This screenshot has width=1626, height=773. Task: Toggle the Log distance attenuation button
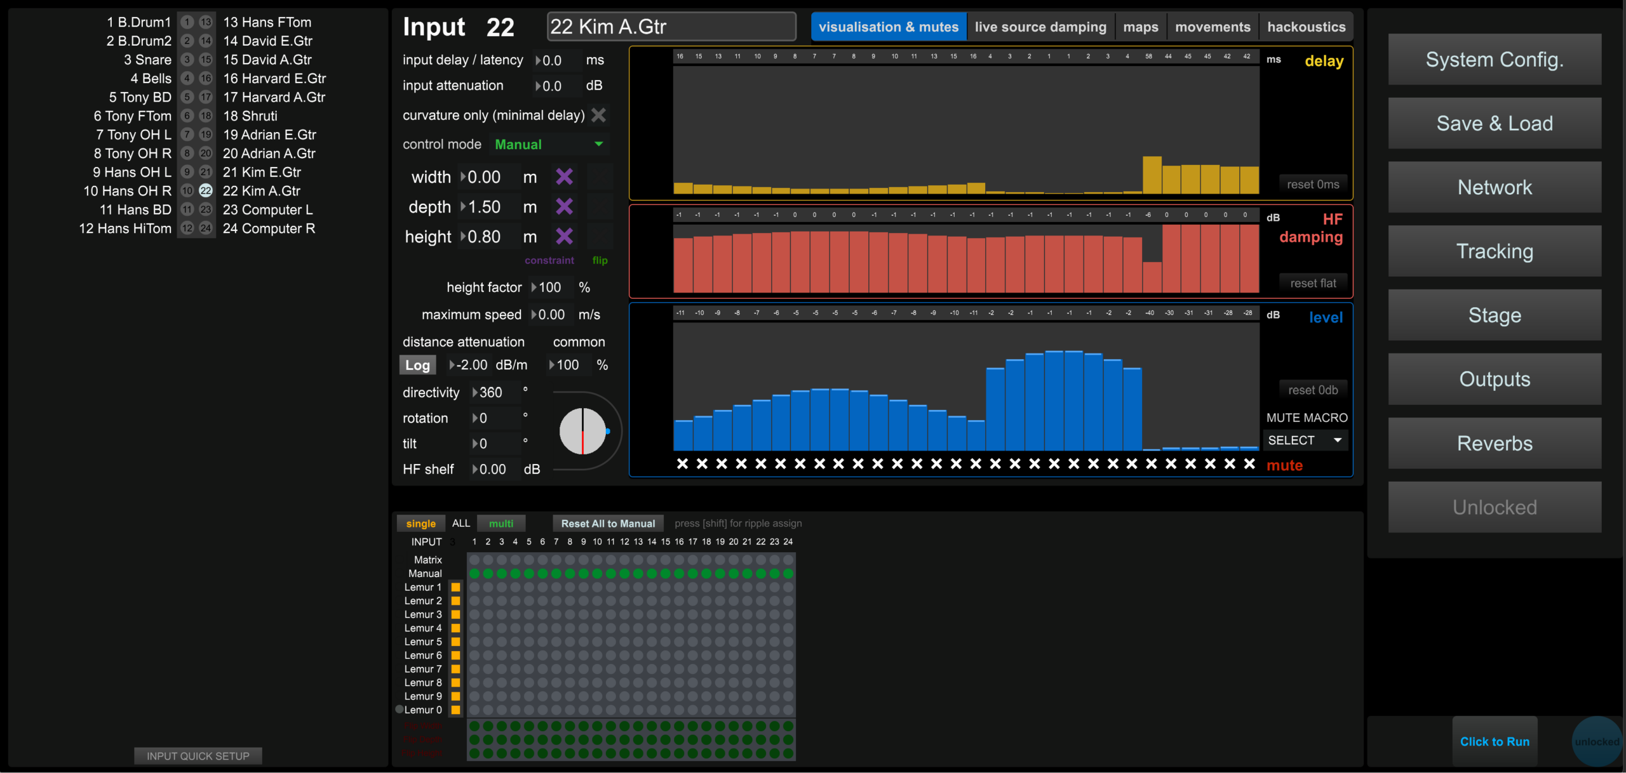[x=417, y=365]
